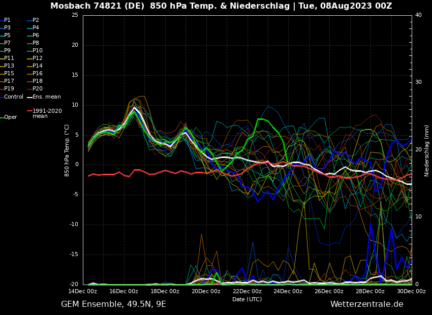432x315 pixels.
Task: Click the 850 hPa Temp. (°C) axis label
Action: click(67, 150)
